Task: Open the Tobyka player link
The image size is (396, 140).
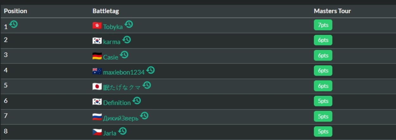Action: [113, 27]
